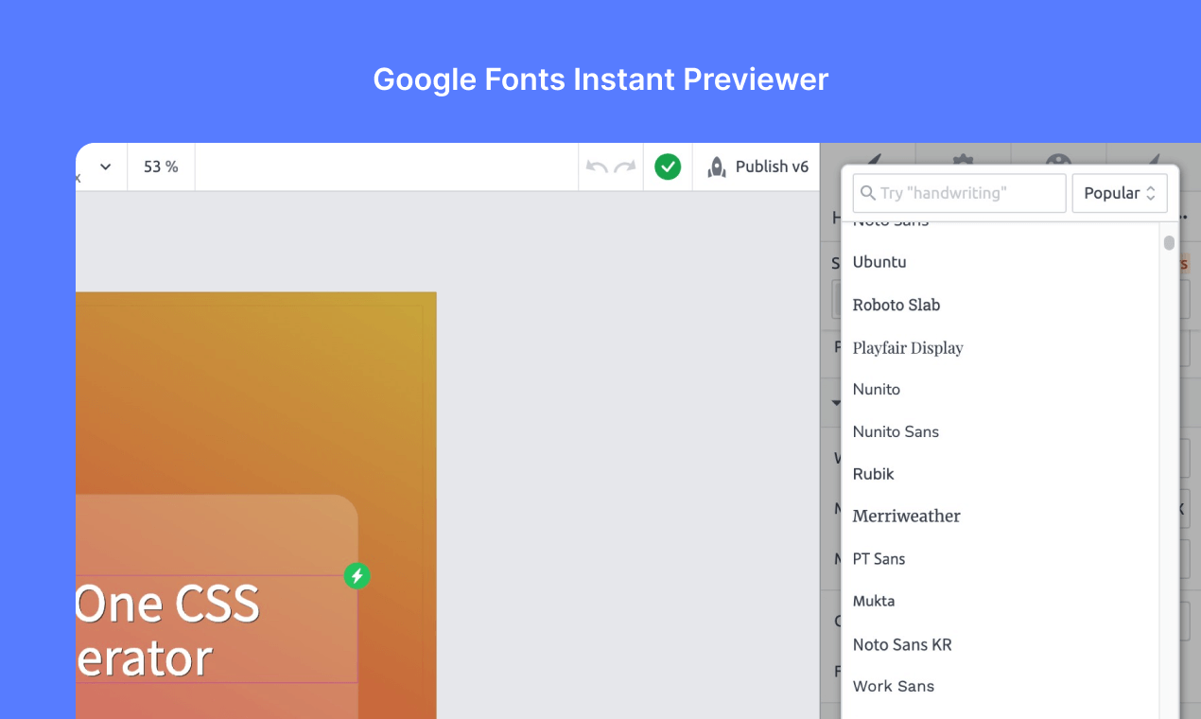Screen dimensions: 1201x719
Task: Click the disclosure triangle in the right panel
Action: pos(835,402)
